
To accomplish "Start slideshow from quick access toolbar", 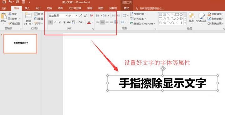I will click(23, 2).
